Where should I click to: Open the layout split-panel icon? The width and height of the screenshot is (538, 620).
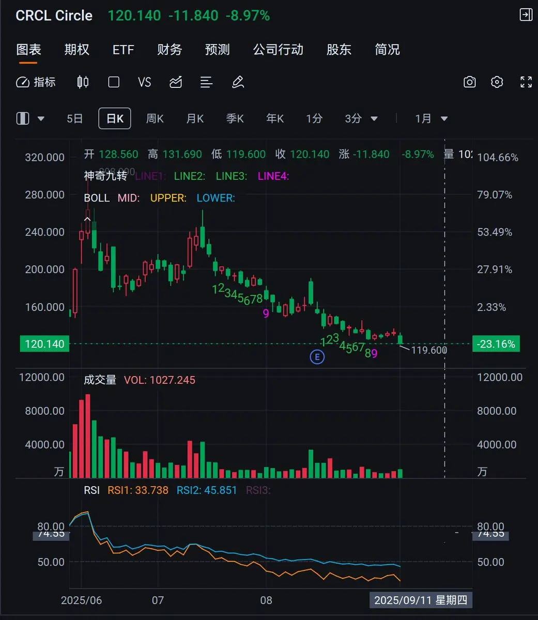coord(23,118)
